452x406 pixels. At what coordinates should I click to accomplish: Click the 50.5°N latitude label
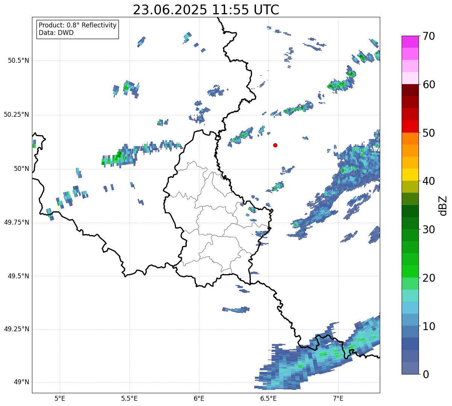pos(18,60)
